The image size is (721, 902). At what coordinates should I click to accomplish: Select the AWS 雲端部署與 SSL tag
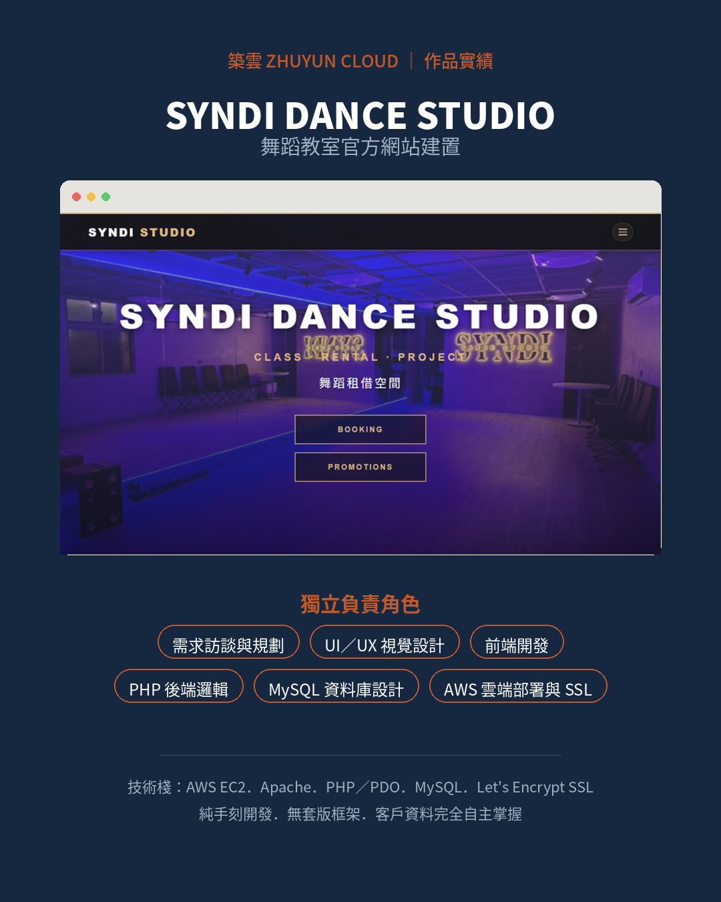coord(518,686)
